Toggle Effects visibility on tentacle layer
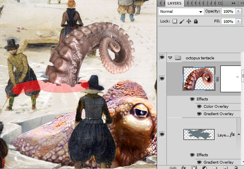244x169 pixels. [192, 99]
